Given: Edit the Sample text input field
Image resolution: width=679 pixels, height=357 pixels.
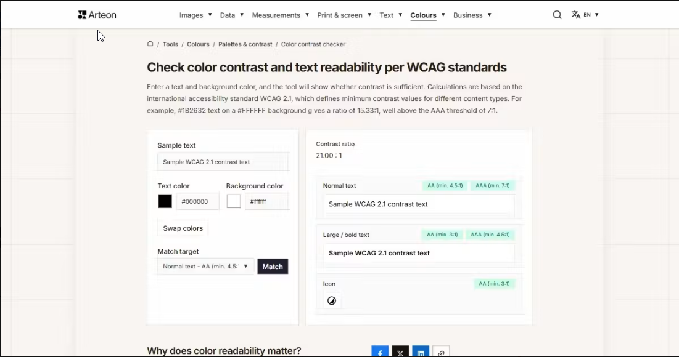Looking at the screenshot, I should 223,162.
